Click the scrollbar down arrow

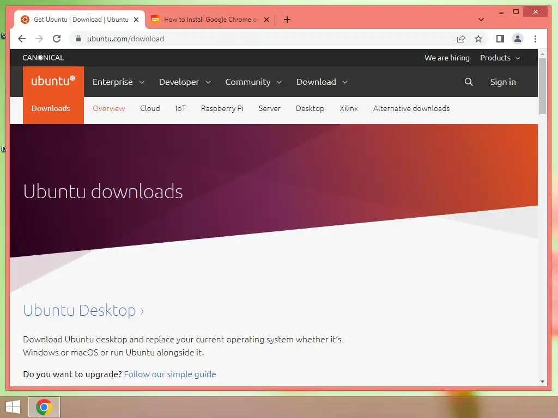click(542, 382)
